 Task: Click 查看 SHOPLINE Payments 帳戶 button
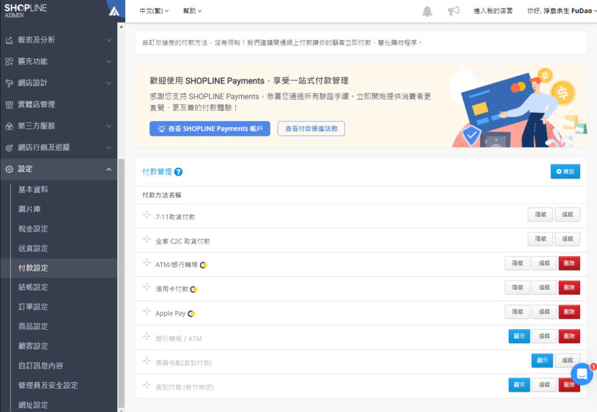tap(209, 128)
